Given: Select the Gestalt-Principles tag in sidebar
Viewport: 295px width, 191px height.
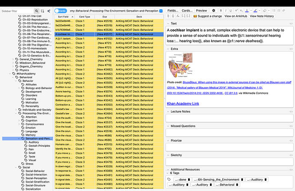Looking at the screenshot, I should 39,146.
